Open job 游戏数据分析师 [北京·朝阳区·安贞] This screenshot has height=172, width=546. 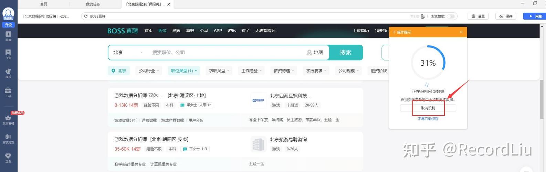pos(151,139)
